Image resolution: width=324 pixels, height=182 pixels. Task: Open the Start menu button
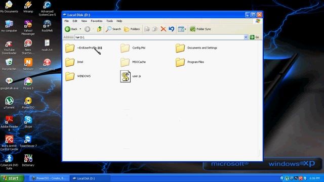pyautogui.click(x=12, y=178)
